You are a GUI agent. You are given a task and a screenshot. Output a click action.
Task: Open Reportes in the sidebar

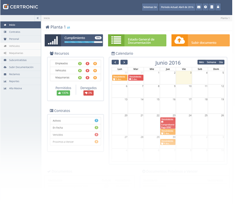click(14, 81)
